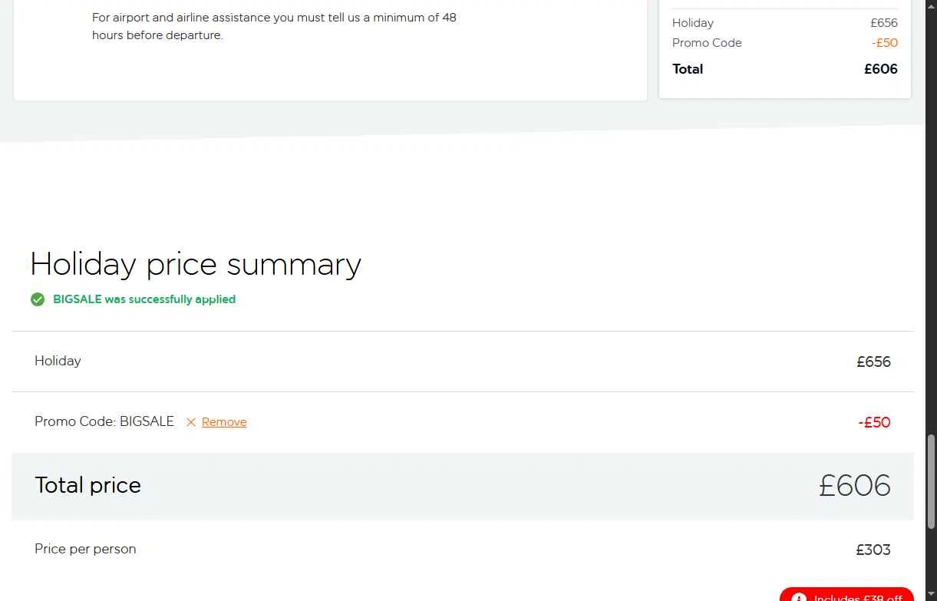The height and width of the screenshot is (601, 937).
Task: Click the airport assistance notice text
Action: (274, 26)
